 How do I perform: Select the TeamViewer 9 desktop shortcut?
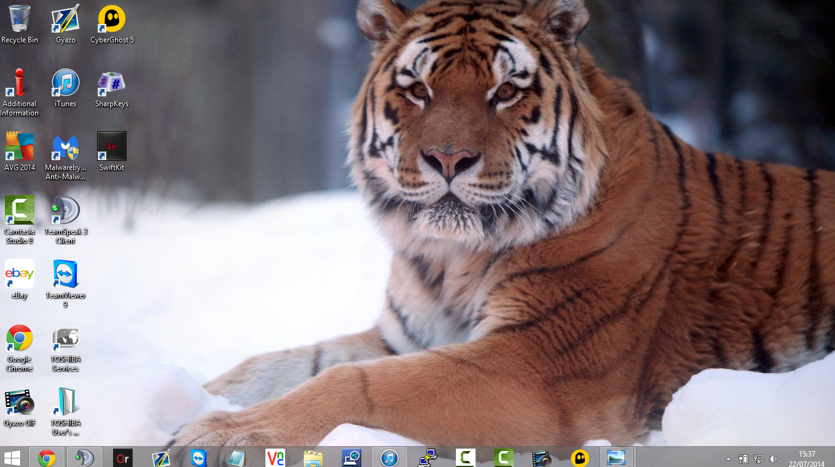coord(65,284)
